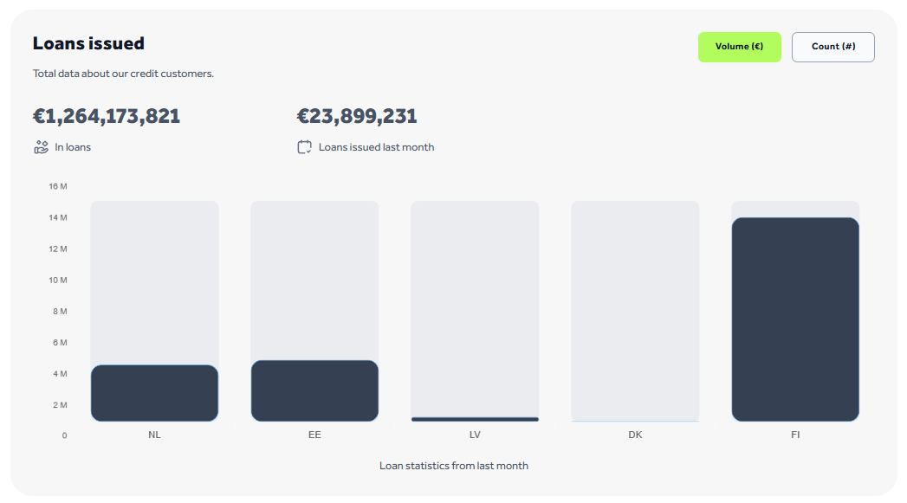Image resolution: width=907 pixels, height=503 pixels.
Task: Switch chart to Count (#) view
Action: pos(832,47)
